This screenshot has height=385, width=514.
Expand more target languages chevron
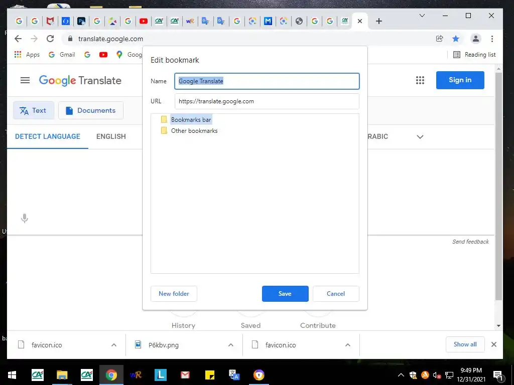point(420,137)
